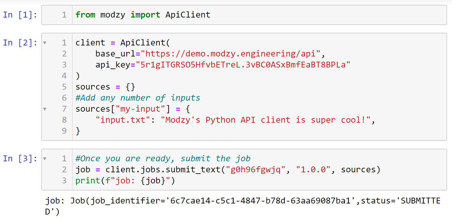Click the "modzy" module name

113,15
